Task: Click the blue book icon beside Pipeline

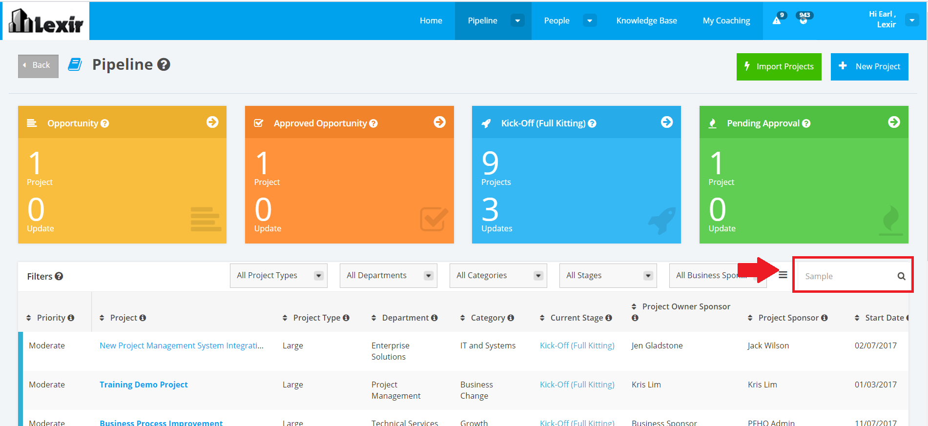Action: click(x=75, y=64)
